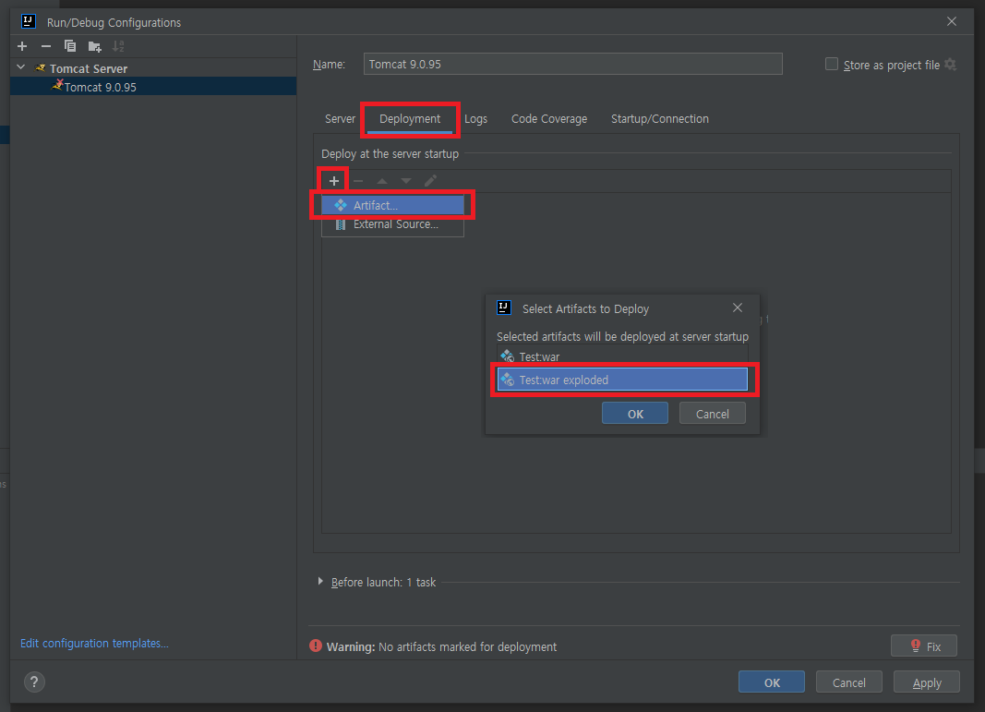
Task: Close the Select Artifacts to Deploy dialog
Action: [x=738, y=308]
